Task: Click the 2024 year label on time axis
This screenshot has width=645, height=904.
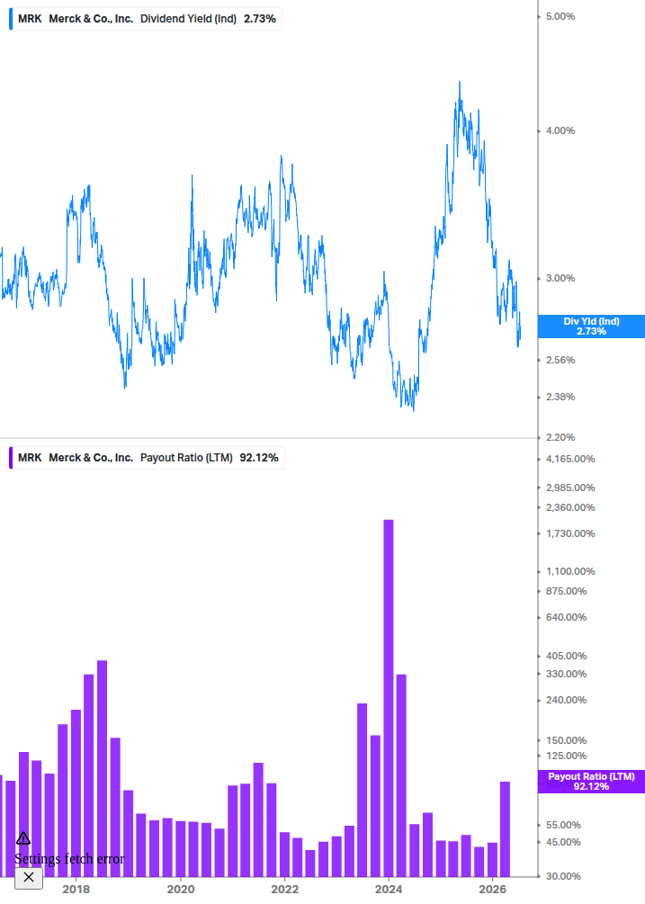Action: tap(389, 889)
